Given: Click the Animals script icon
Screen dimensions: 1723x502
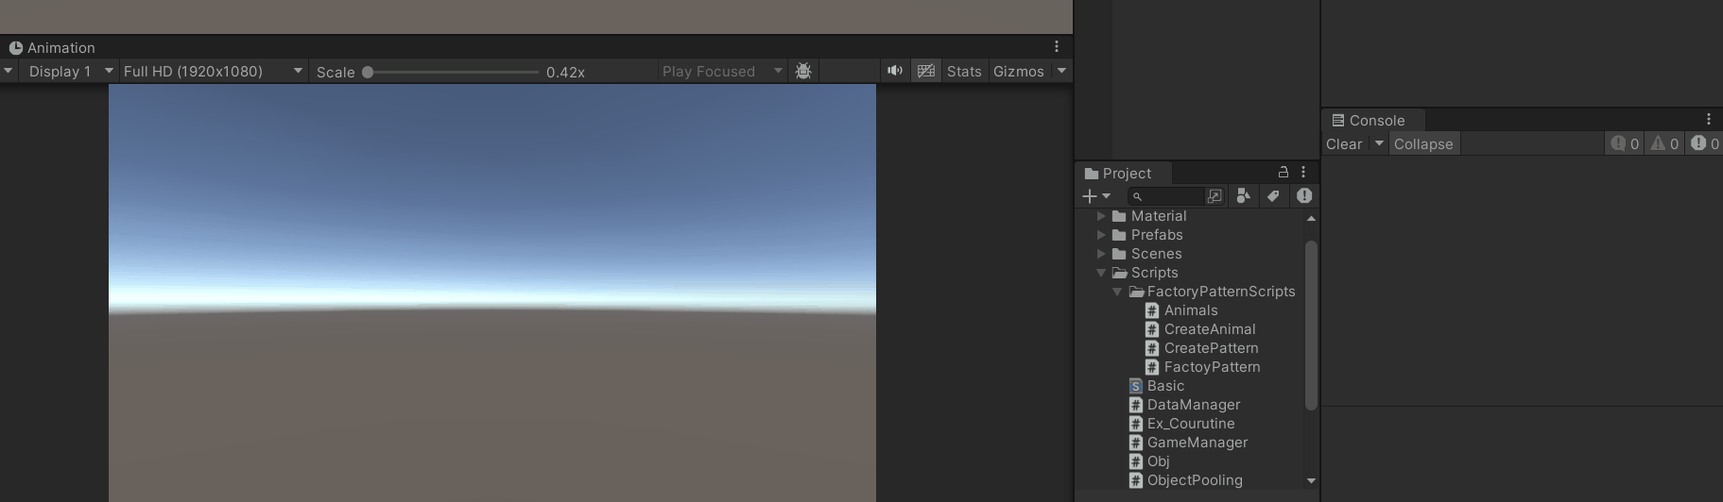Looking at the screenshot, I should pos(1151,310).
